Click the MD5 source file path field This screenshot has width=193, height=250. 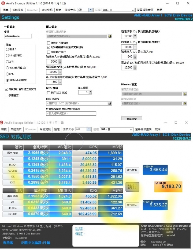[x=77, y=104]
